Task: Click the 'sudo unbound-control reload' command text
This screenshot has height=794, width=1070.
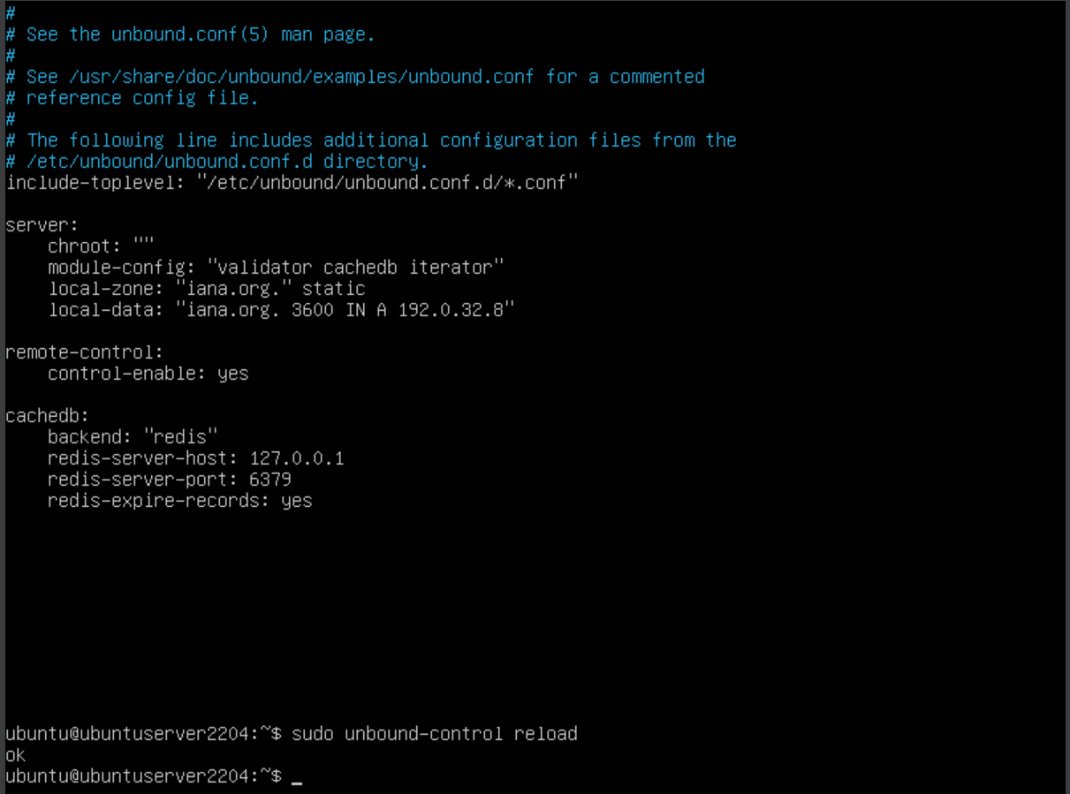Action: [434, 734]
